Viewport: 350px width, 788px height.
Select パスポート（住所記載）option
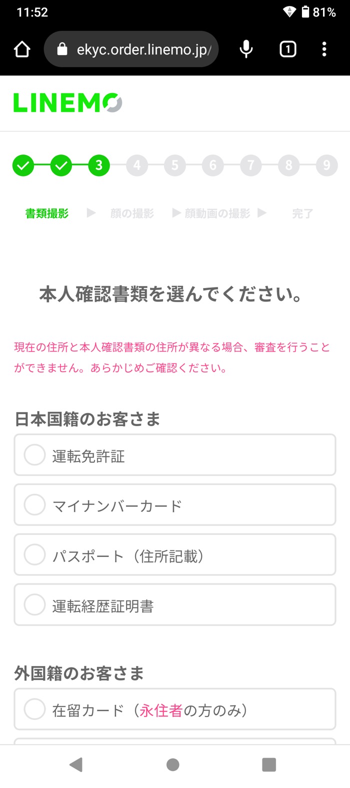174,555
